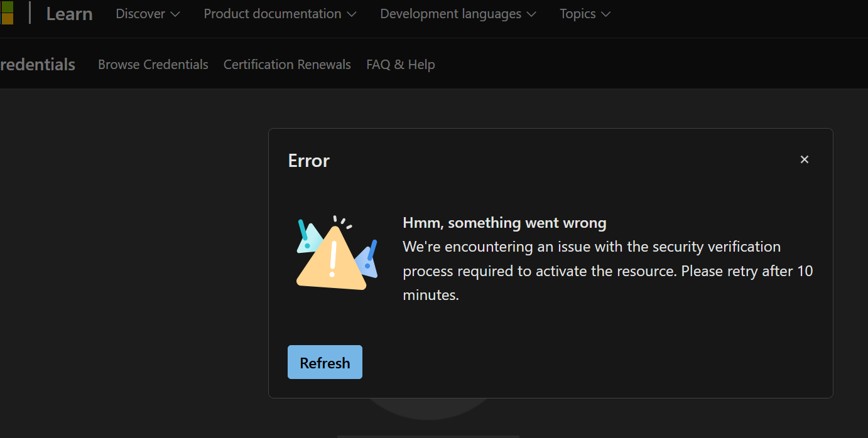Click the colored squares logo top left

8,13
